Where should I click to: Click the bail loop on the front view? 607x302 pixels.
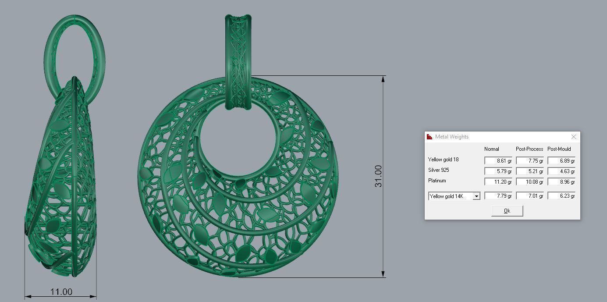tap(238, 62)
